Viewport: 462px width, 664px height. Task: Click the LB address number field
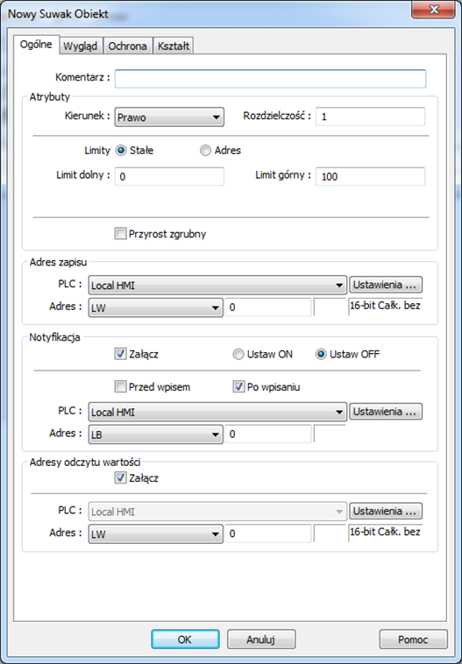click(x=268, y=434)
